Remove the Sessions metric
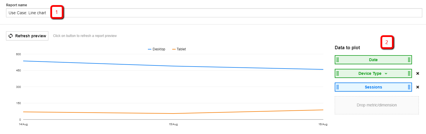Image resolution: width=426 pixels, height=134 pixels. pos(417,87)
